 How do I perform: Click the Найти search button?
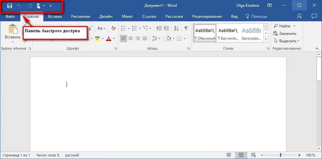282,26
